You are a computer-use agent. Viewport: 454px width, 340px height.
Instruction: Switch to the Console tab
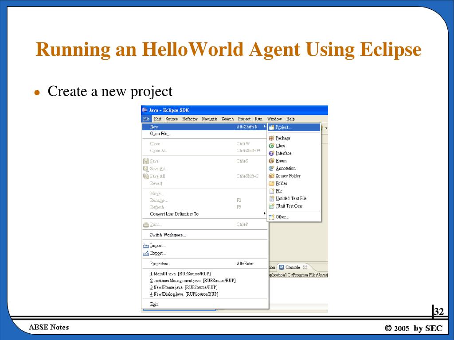[293, 267]
